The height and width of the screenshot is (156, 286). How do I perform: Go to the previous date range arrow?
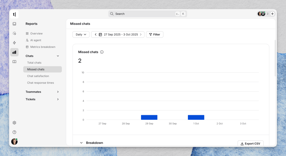pos(95,35)
